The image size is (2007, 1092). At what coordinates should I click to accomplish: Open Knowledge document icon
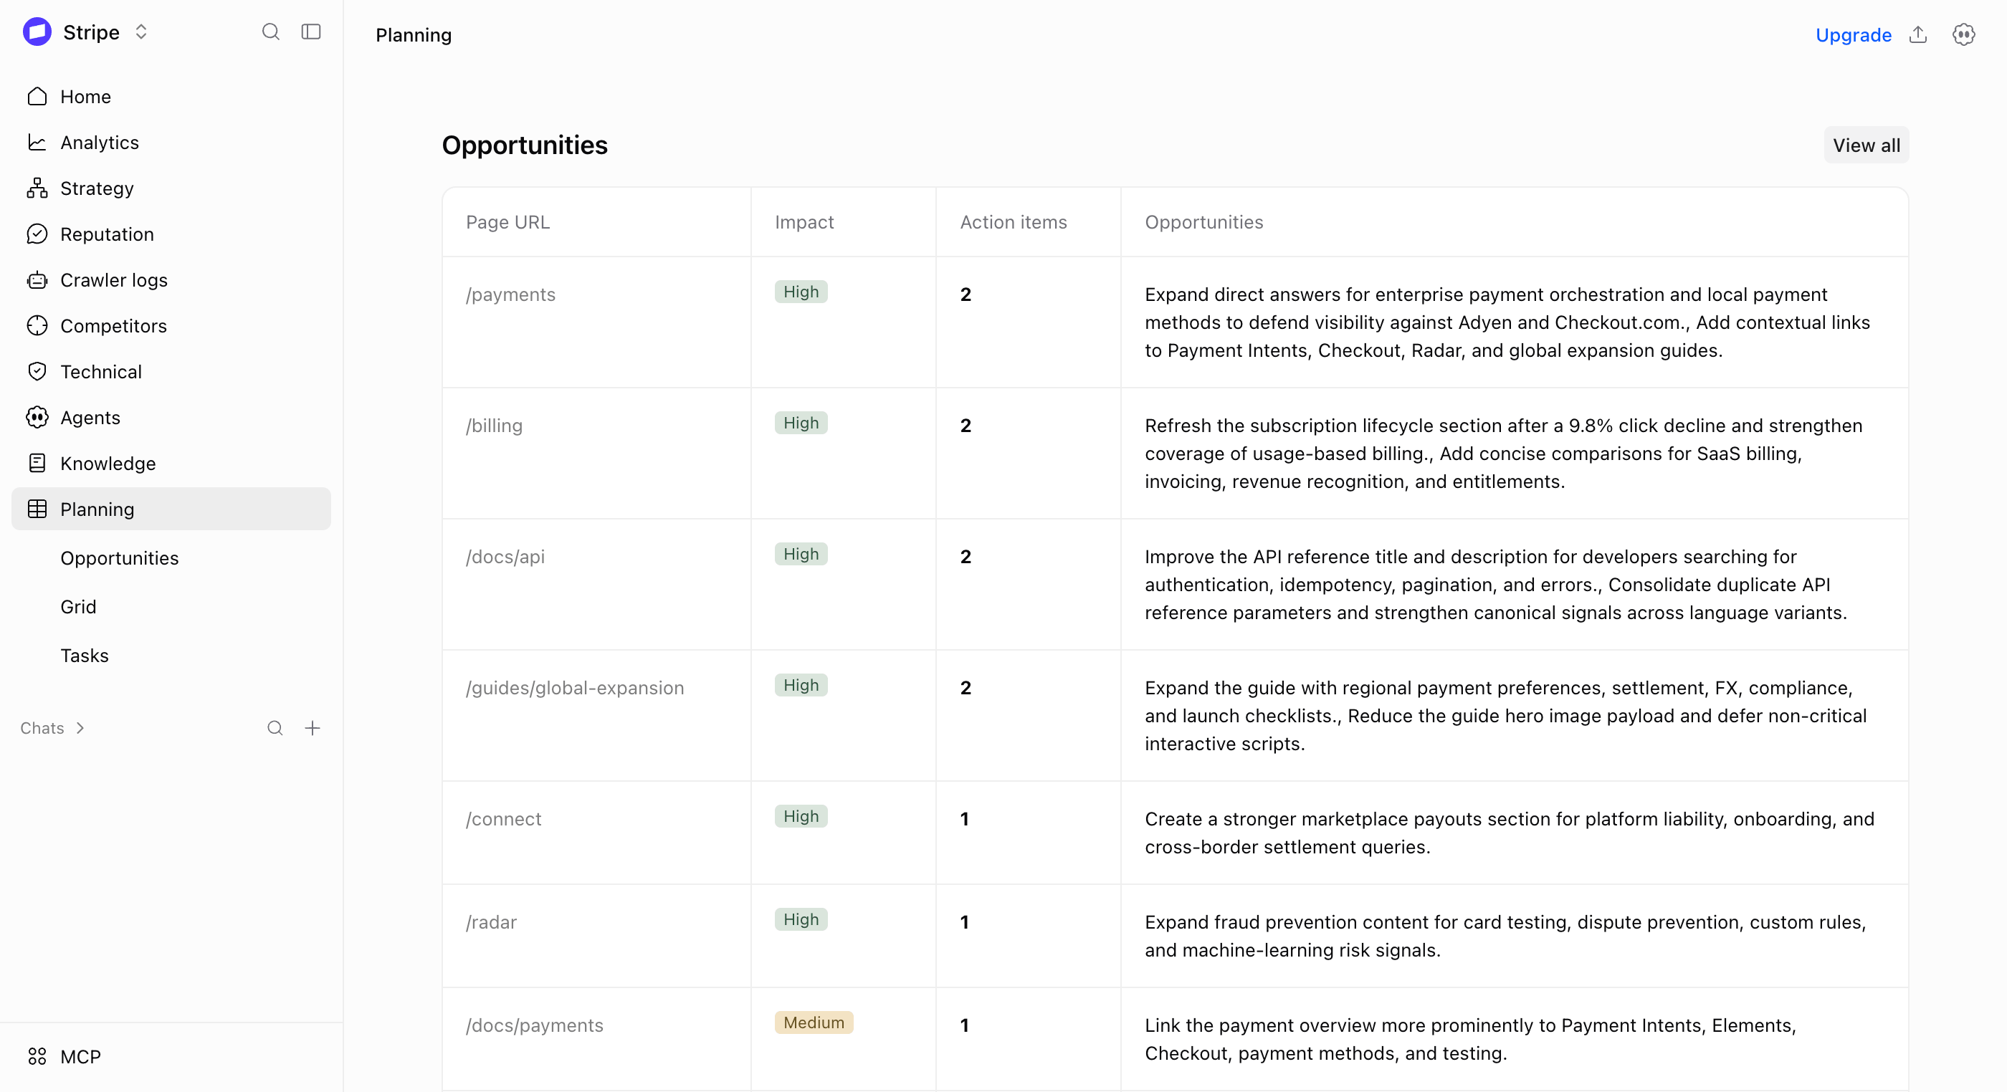[37, 464]
